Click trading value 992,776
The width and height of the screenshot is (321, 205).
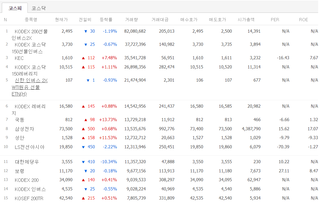[167, 129]
